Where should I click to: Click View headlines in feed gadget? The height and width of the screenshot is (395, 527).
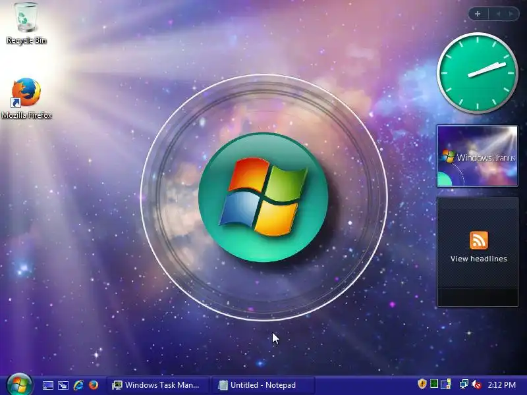(479, 259)
